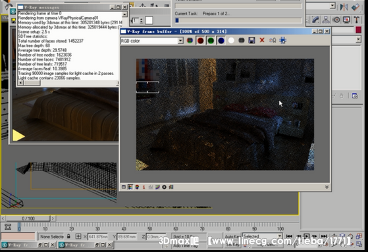
Task: Click the time slider at 0 / 100
Action: click(28, 218)
